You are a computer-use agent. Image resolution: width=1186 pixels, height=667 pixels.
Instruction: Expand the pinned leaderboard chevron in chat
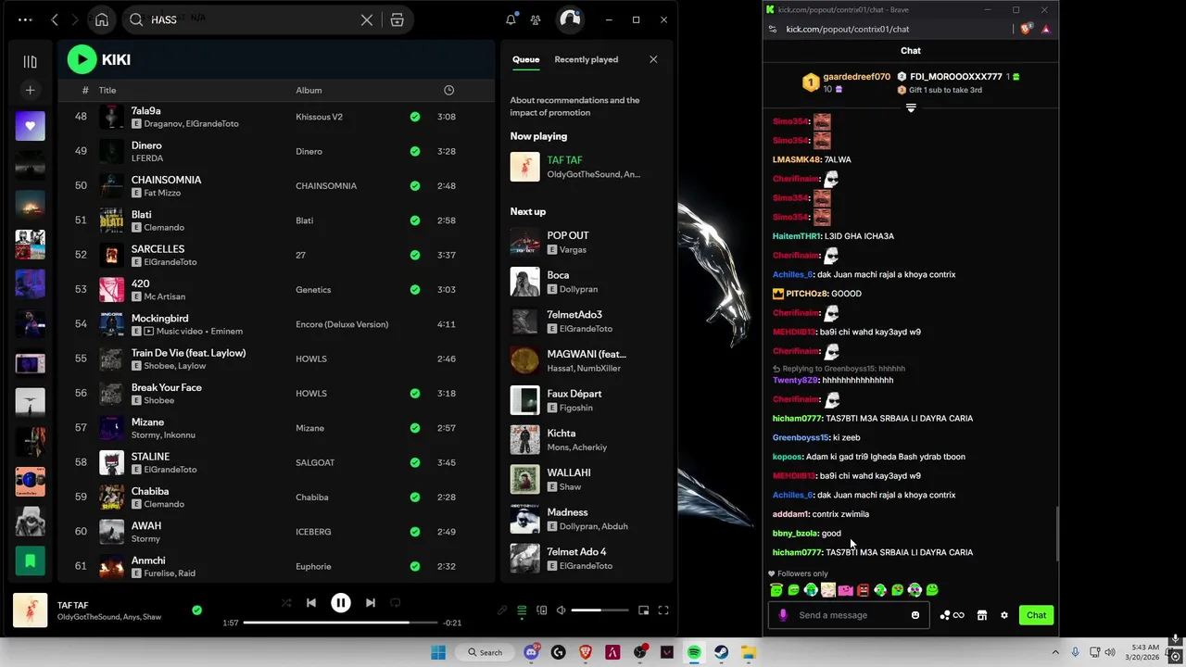911,108
